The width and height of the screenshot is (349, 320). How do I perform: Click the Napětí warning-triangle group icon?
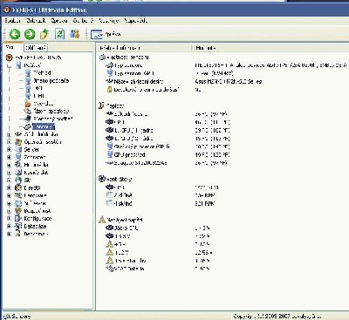click(x=102, y=220)
